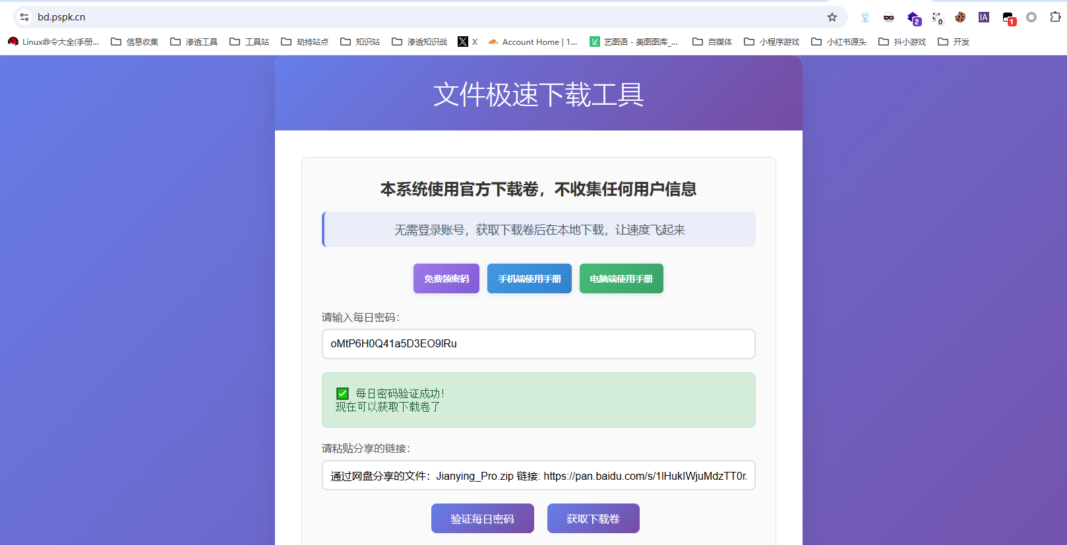The width and height of the screenshot is (1067, 545).
Task: Click the 本系统使用官方下载卷 heading
Action: coord(539,190)
